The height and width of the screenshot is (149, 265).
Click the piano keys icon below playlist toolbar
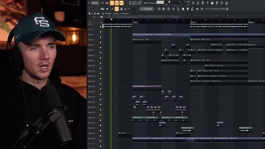pos(101,17)
